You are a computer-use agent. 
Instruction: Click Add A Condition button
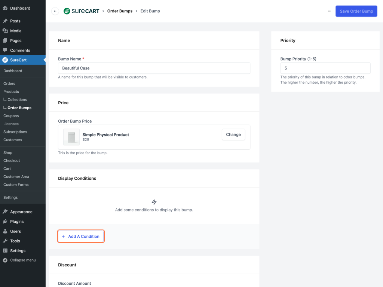81,237
